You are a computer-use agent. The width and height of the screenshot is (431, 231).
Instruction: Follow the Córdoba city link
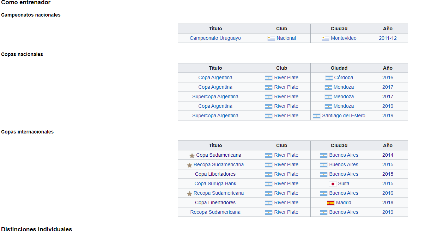point(344,77)
